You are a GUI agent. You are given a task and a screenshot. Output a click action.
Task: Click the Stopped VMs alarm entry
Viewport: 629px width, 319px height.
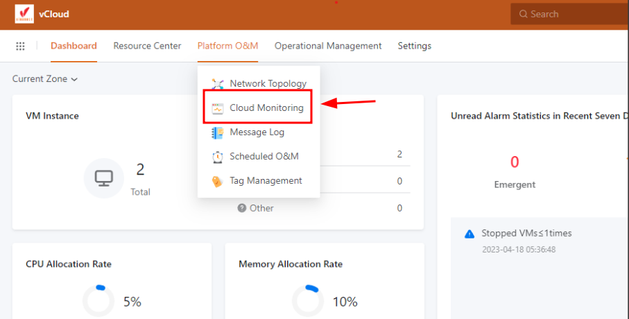pos(527,234)
